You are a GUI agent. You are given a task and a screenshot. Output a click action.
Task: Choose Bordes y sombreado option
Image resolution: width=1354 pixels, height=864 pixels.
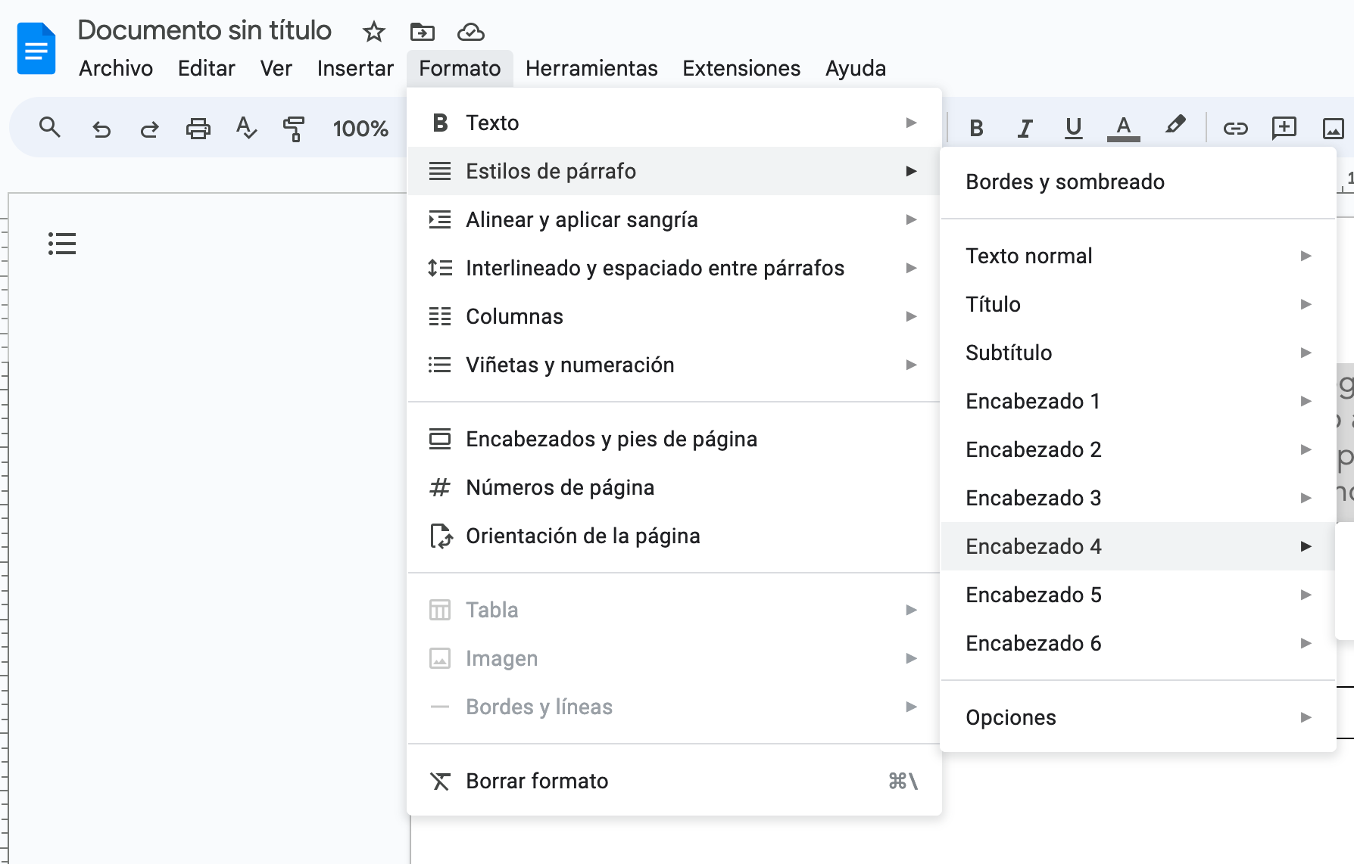coord(1065,182)
